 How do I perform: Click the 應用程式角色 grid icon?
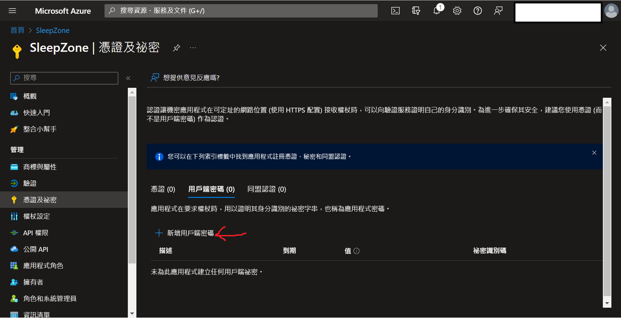[x=14, y=266]
